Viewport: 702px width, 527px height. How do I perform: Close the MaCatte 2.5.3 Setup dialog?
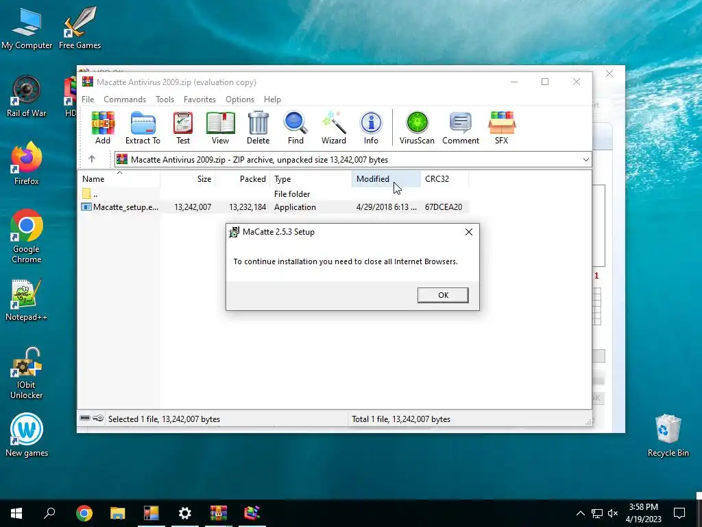point(469,232)
